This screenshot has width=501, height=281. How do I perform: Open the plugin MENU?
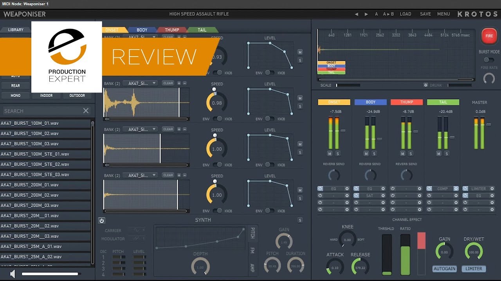(x=443, y=14)
